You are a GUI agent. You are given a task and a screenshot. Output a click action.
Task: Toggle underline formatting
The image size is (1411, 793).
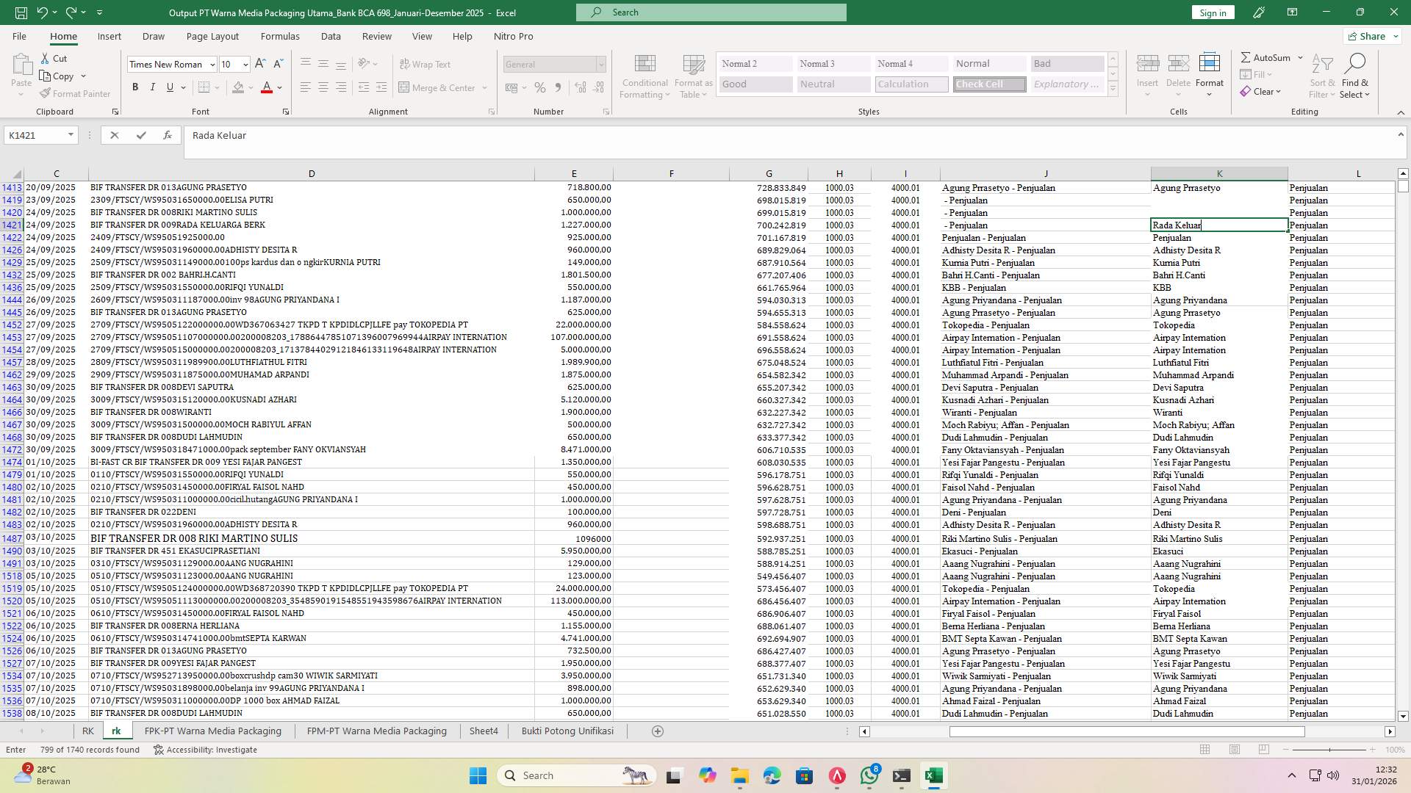[x=168, y=87]
